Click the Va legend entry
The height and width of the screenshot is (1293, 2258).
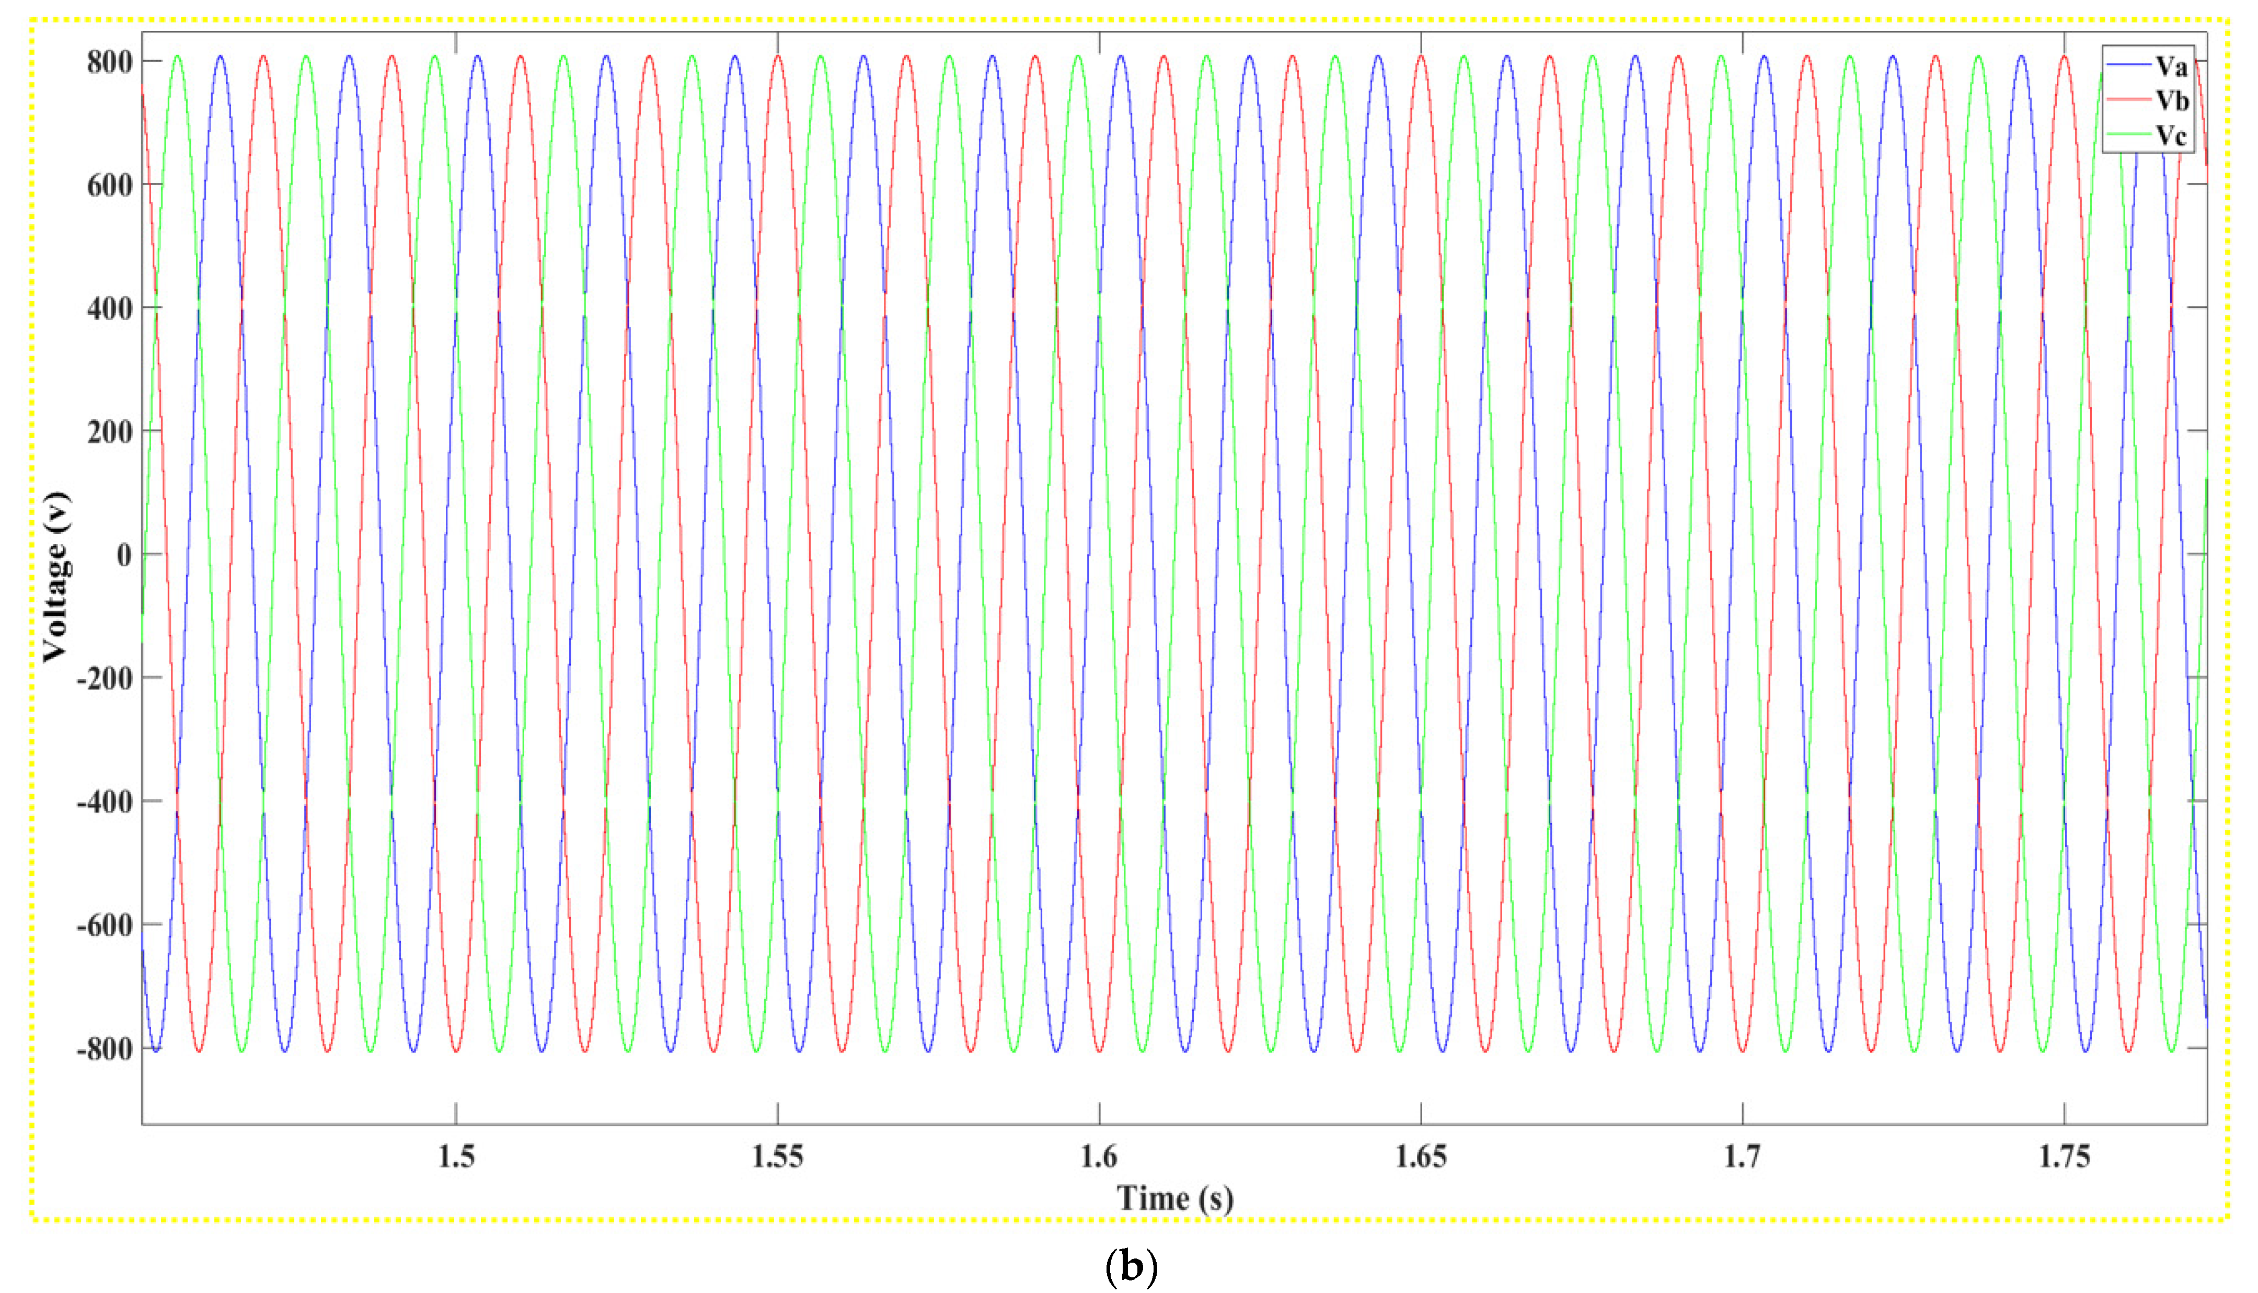coord(2172,66)
